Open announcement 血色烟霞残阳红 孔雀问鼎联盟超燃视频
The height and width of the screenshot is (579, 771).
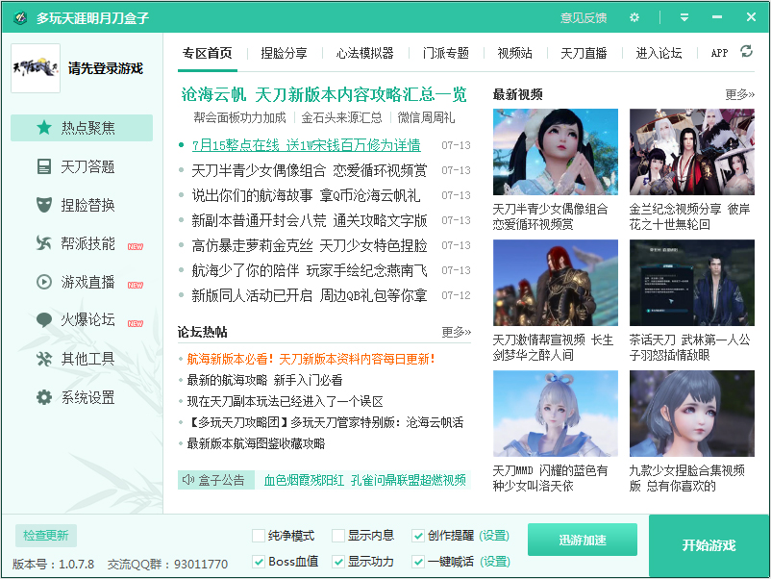365,480
